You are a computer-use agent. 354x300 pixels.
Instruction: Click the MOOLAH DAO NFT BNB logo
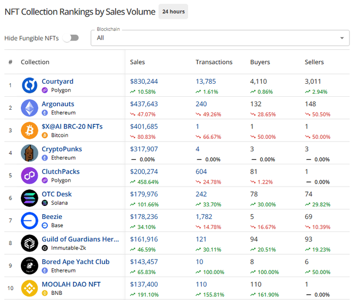30,288
